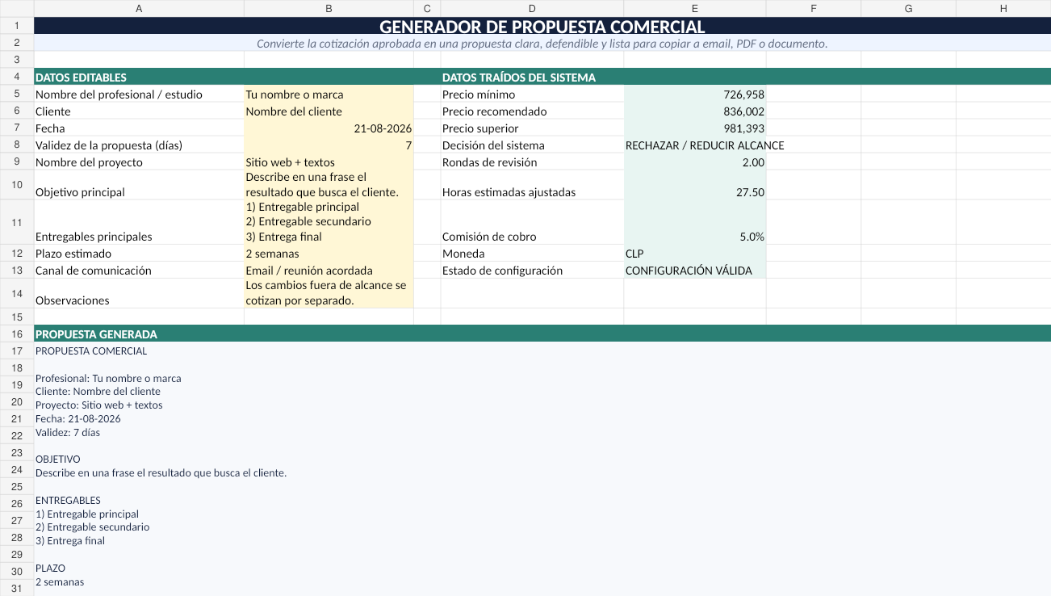Click the 'Comisión de cobro' label
Viewport: 1051px width, 596px height.
pos(489,237)
